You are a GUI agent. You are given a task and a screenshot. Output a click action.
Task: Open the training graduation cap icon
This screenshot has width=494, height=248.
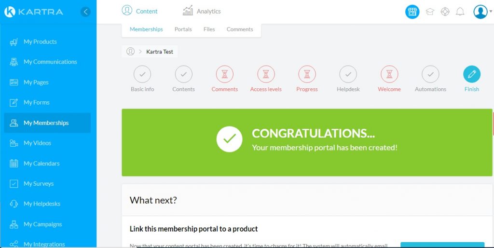point(430,12)
